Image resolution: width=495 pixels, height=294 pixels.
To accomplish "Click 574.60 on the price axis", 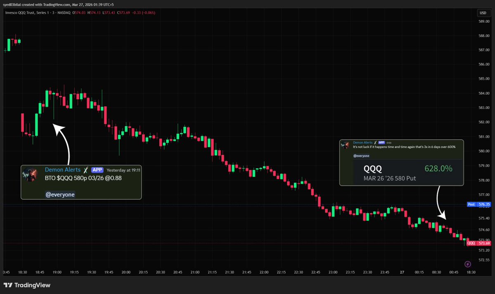I will 484,230.
